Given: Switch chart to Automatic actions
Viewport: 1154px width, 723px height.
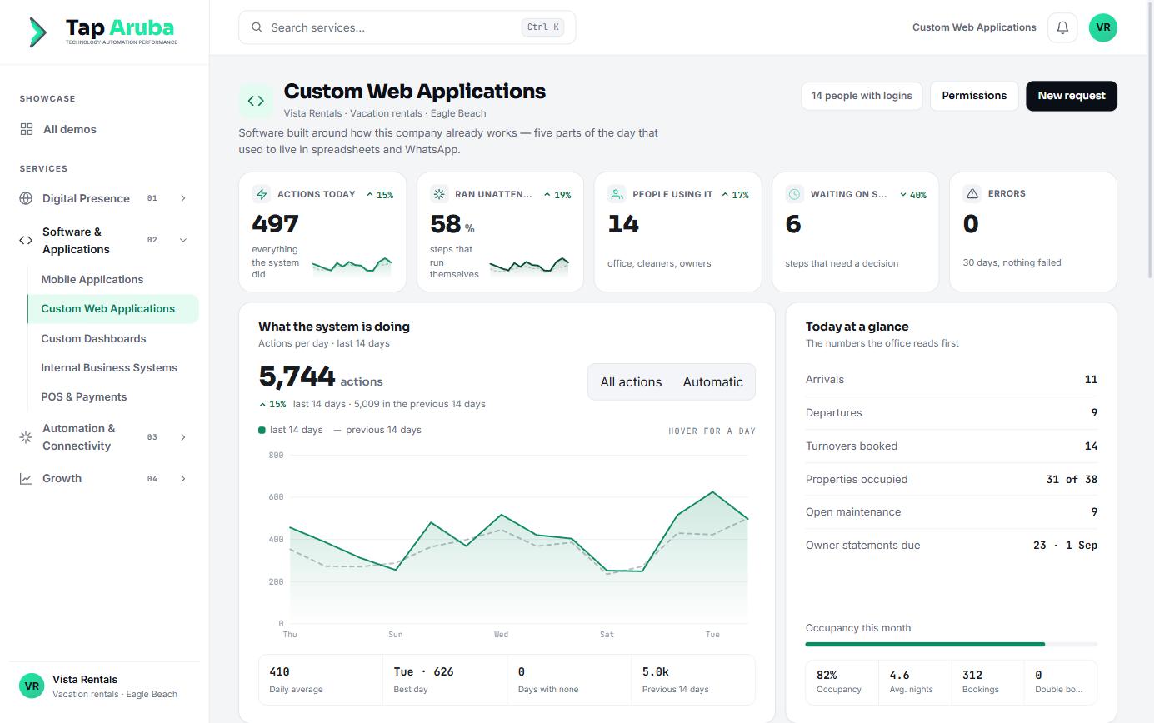Looking at the screenshot, I should [712, 381].
